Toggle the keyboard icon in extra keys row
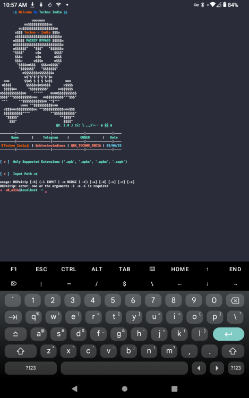The height and width of the screenshot is (398, 249). coord(152,269)
